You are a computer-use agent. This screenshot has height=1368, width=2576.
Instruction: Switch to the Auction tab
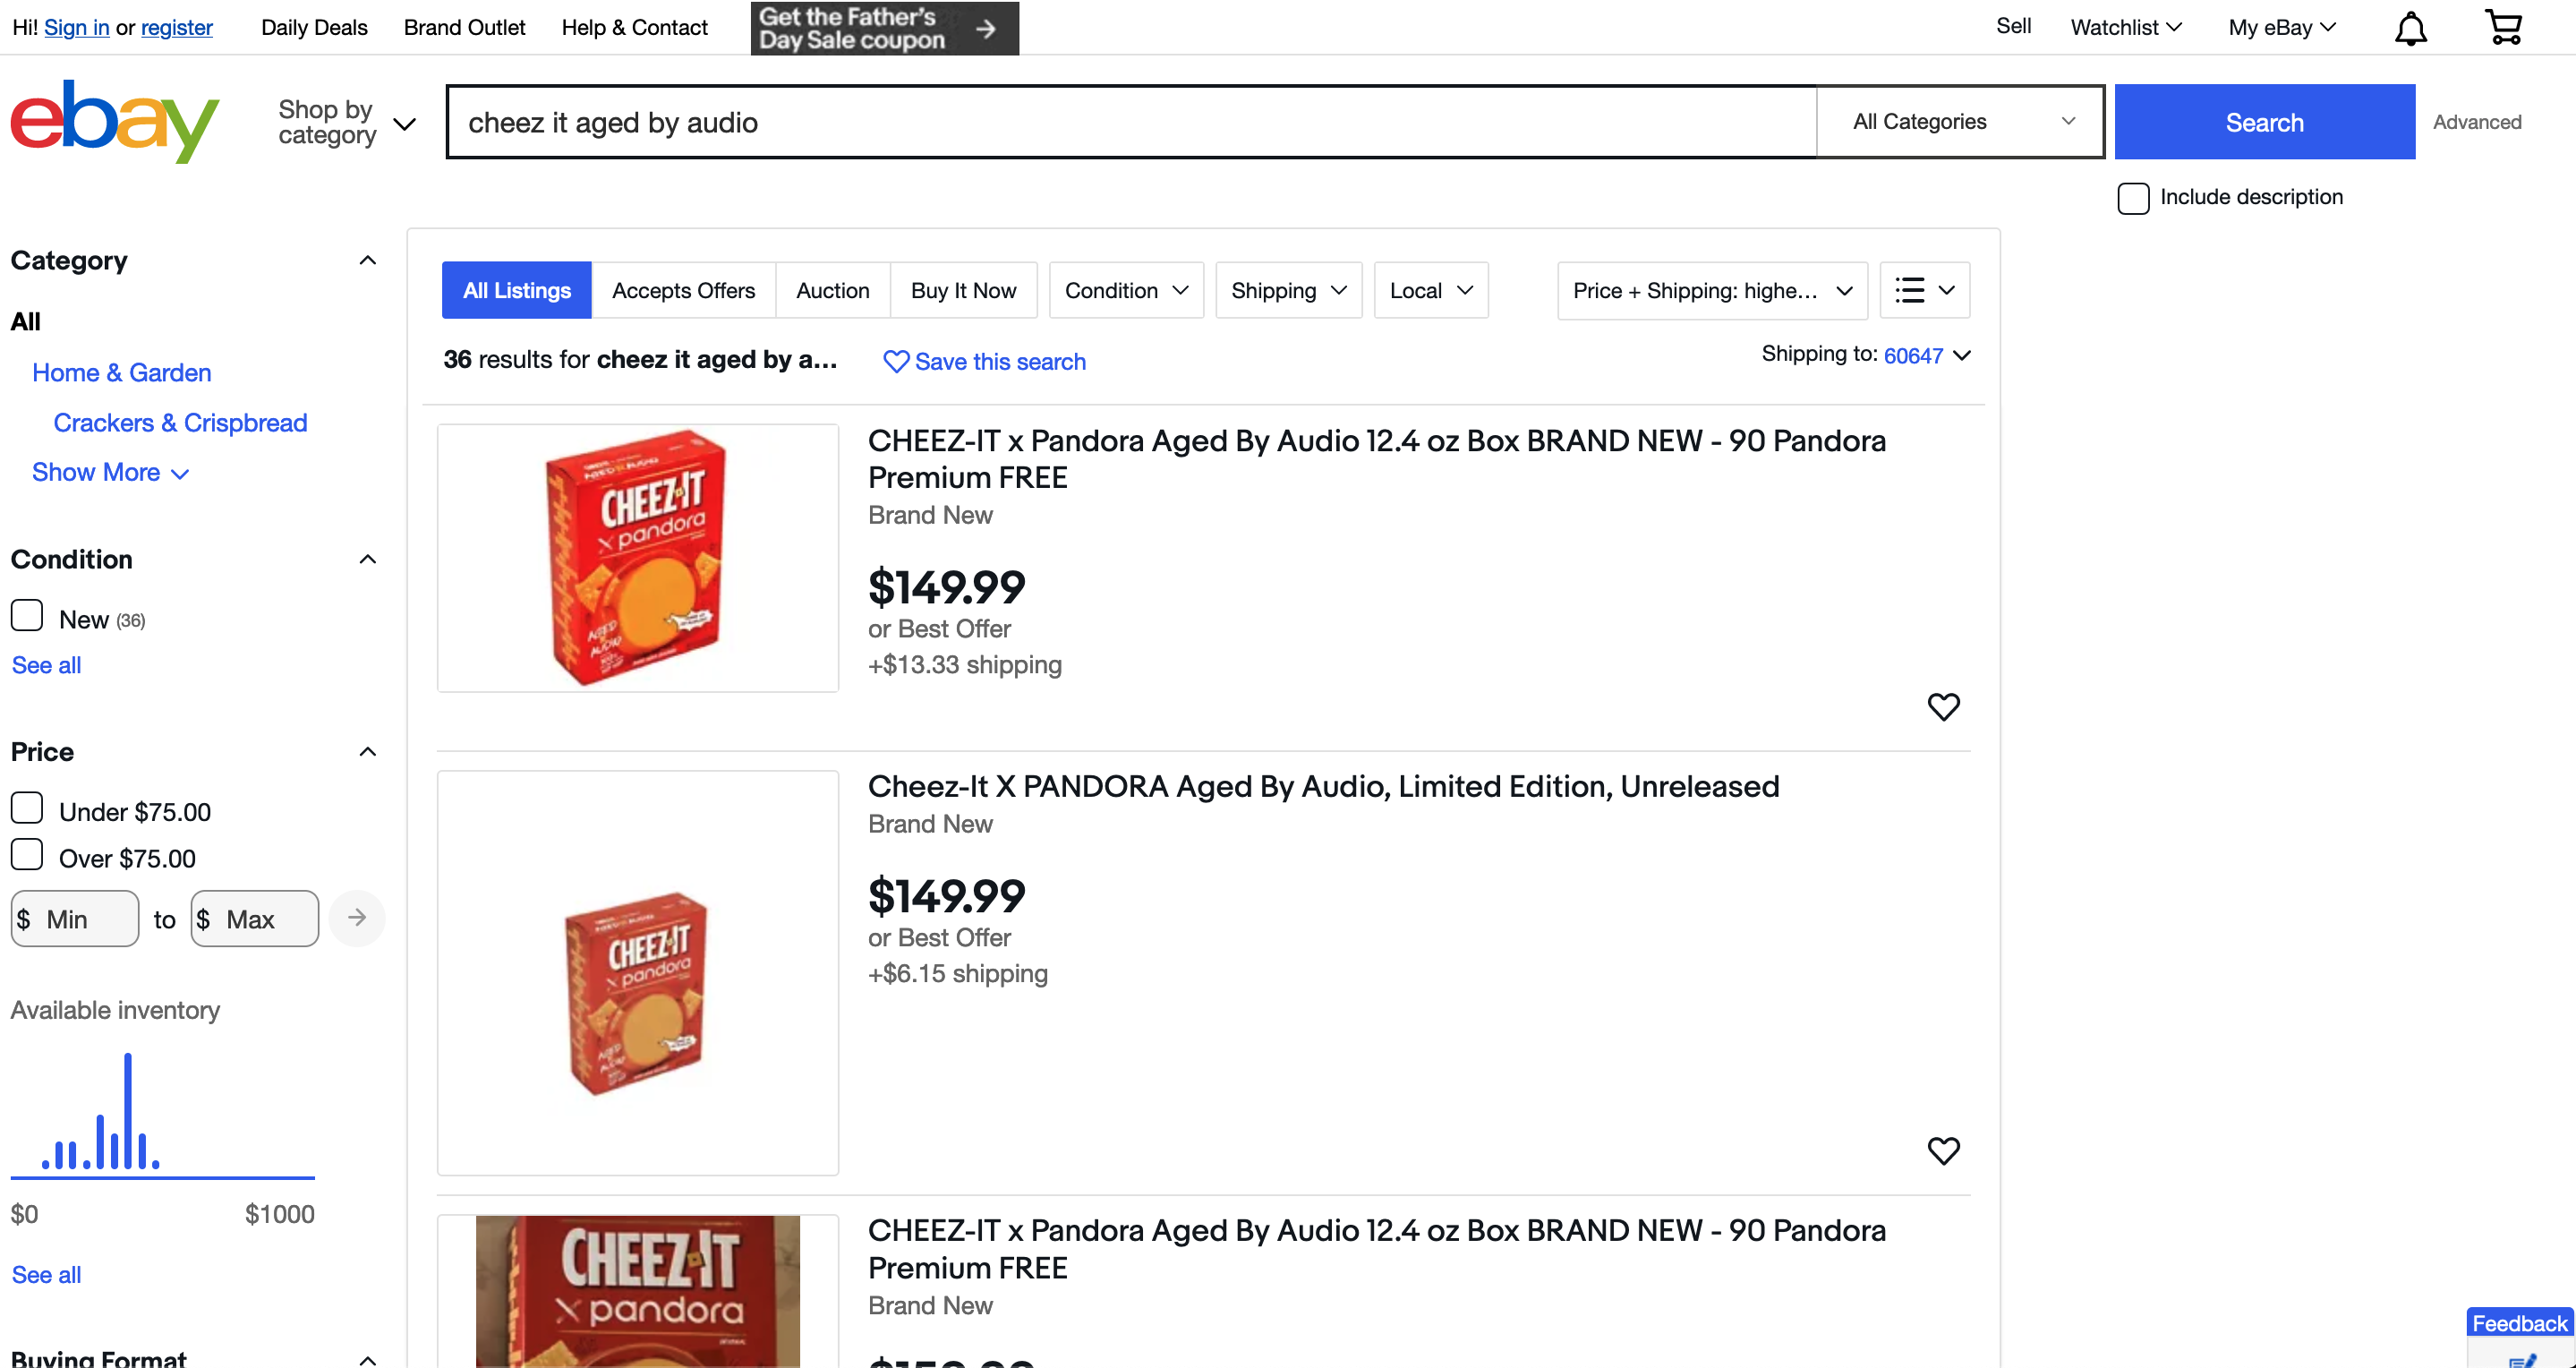tap(832, 291)
